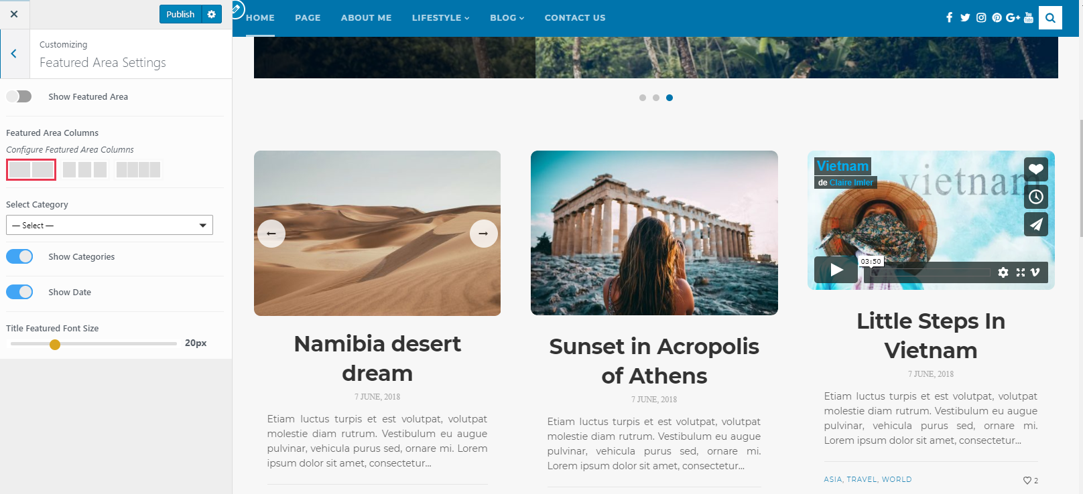This screenshot has width=1083, height=494.
Task: Adjust the Title Featured Font Size slider
Action: 55,344
